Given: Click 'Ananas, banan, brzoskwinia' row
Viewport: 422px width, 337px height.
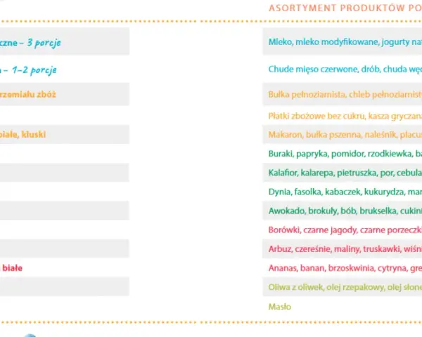Looking at the screenshot, I should (343, 268).
